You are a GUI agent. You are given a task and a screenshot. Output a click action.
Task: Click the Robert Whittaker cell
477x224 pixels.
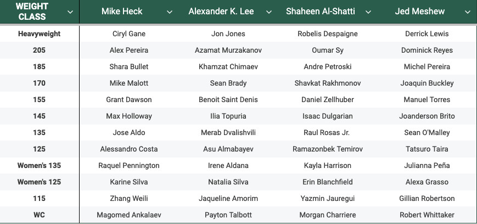(x=427, y=215)
